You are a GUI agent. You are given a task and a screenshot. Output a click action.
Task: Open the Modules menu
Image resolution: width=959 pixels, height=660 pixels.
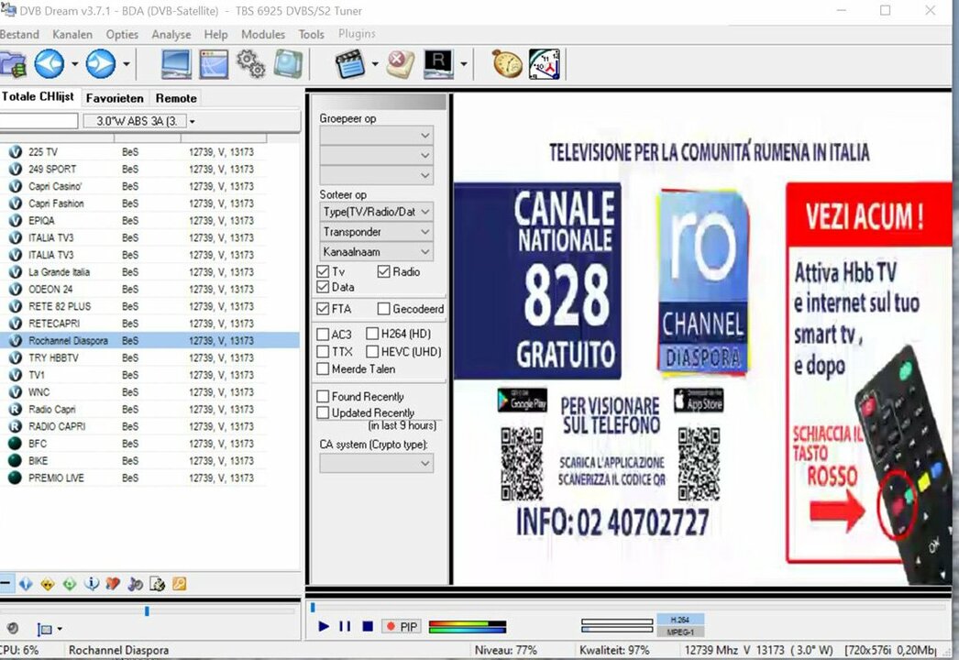tap(263, 34)
